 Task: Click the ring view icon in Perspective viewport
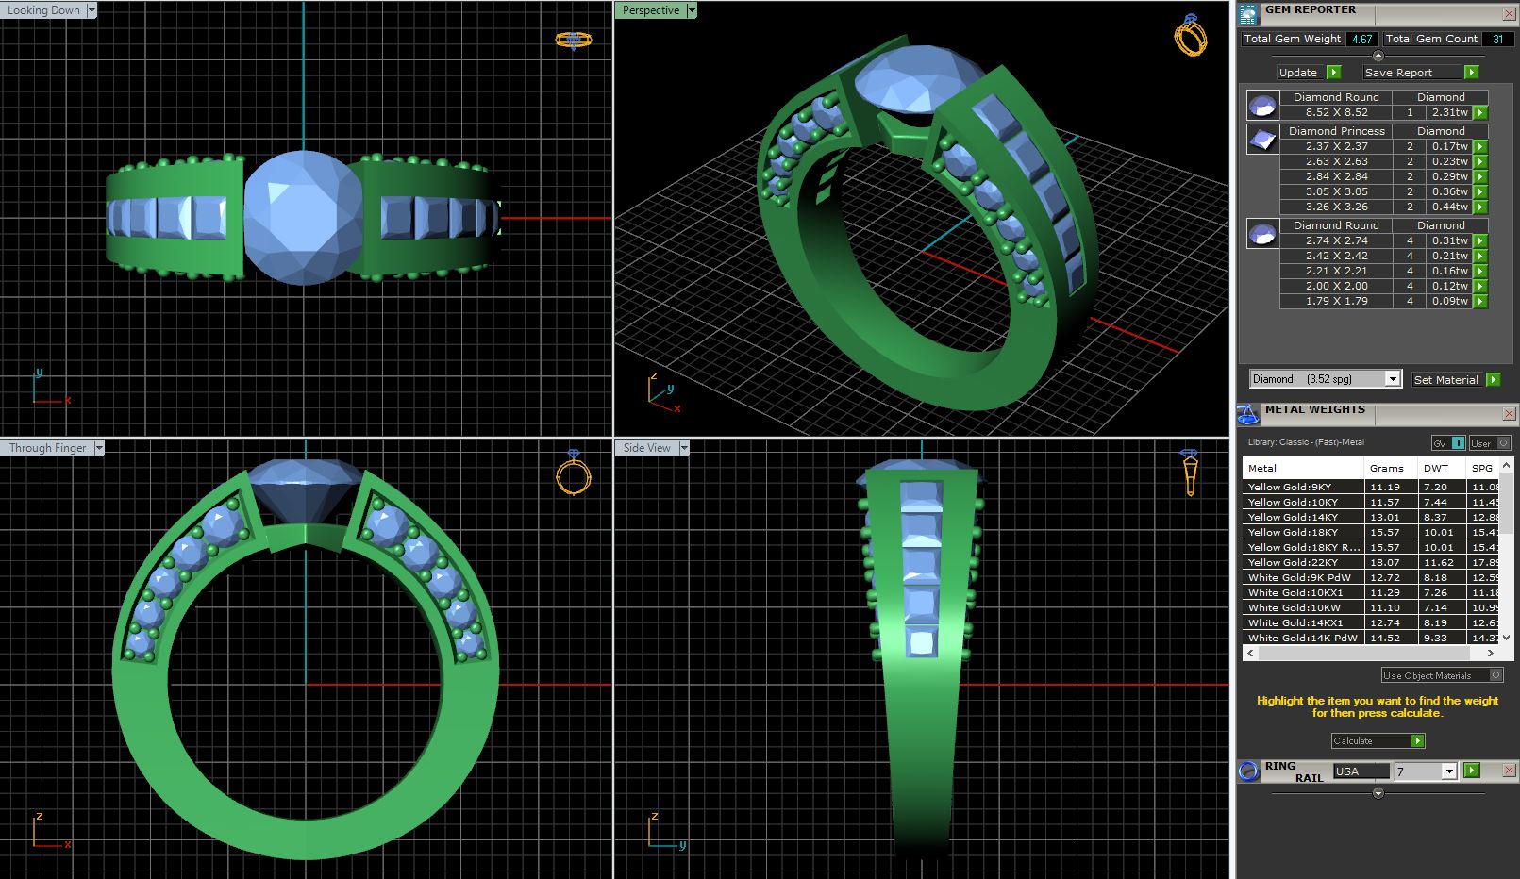pos(1190,35)
